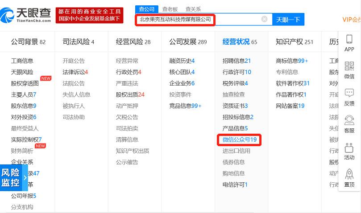The image size is (361, 213).
Task: Click the greyed 知识产权出质 entry
Action: tap(133, 151)
